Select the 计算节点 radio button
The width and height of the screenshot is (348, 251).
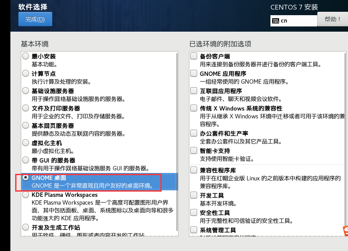coord(26,73)
